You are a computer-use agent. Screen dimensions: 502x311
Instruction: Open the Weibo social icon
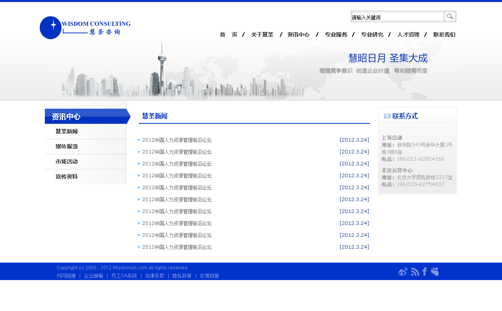click(403, 272)
